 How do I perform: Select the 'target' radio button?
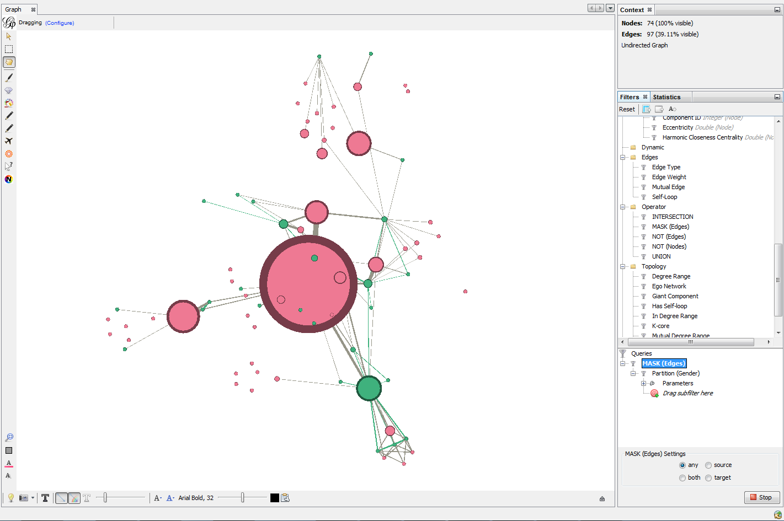point(708,478)
